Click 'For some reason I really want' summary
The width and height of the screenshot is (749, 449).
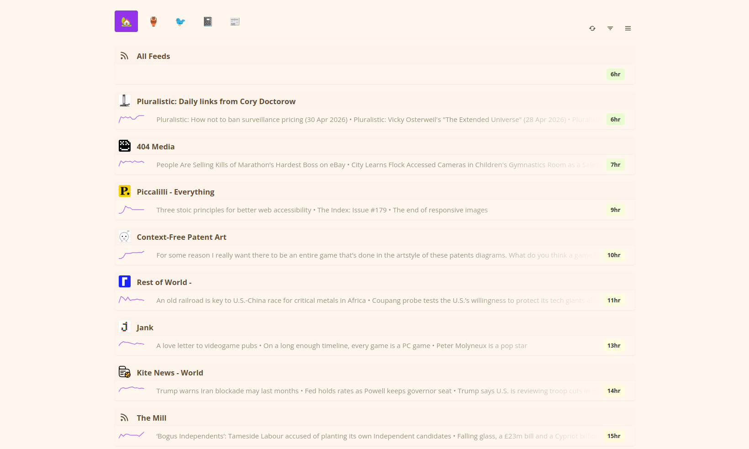[x=377, y=255]
